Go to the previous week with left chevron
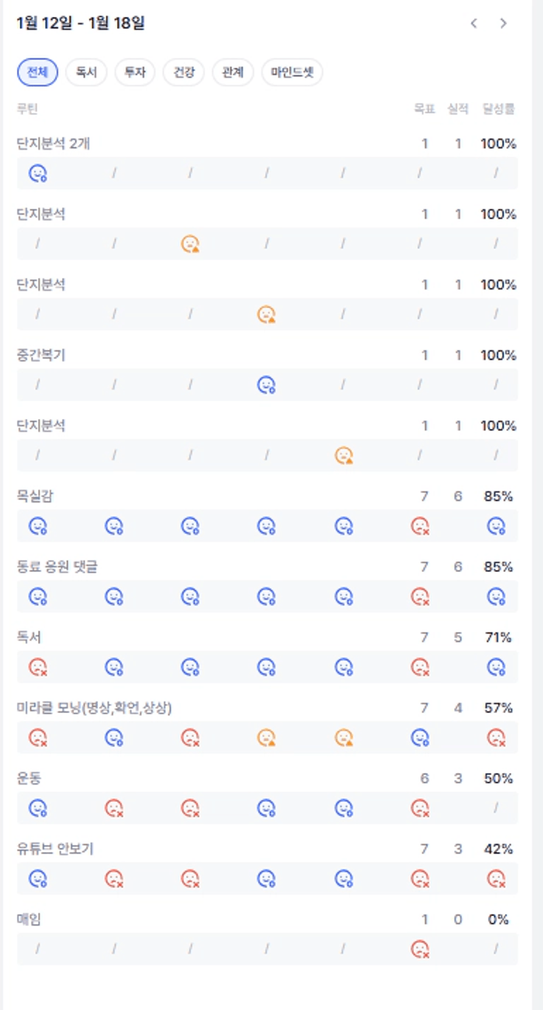This screenshot has height=1010, width=543. coord(473,24)
